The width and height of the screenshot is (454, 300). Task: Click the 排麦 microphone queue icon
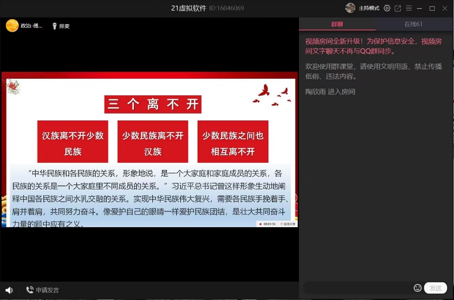point(55,26)
